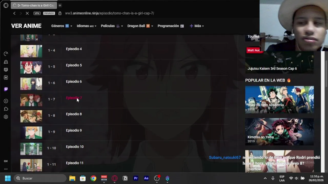Open GX Cleaner broom icon in sidebar
Screen dimensions: 328x184
pyautogui.click(x=6, y=62)
